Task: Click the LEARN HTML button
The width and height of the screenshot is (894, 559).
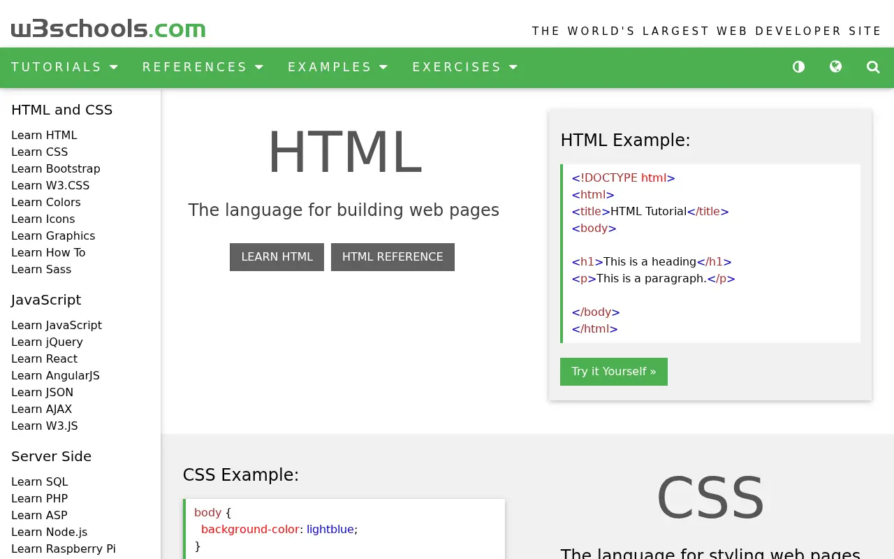Action: [277, 257]
